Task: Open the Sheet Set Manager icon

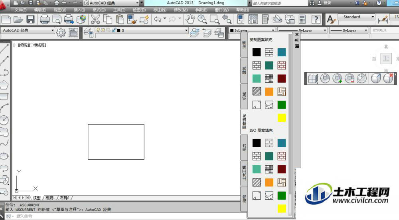Action: tap(277, 19)
